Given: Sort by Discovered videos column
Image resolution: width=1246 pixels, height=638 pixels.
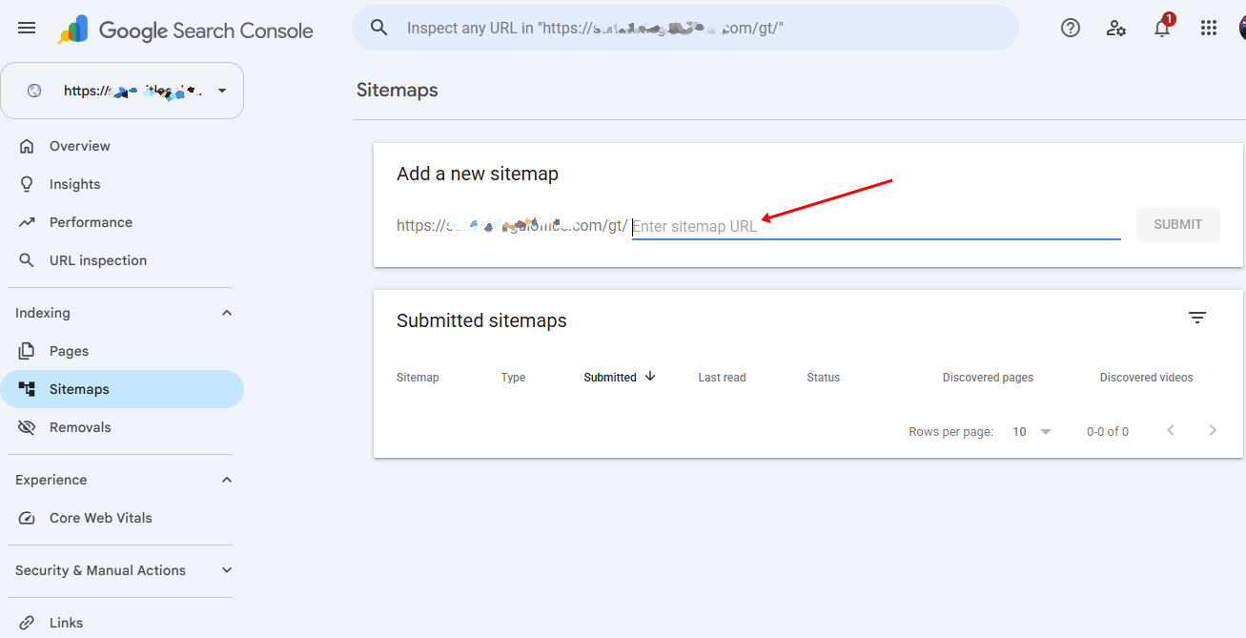Looking at the screenshot, I should [x=1146, y=378].
